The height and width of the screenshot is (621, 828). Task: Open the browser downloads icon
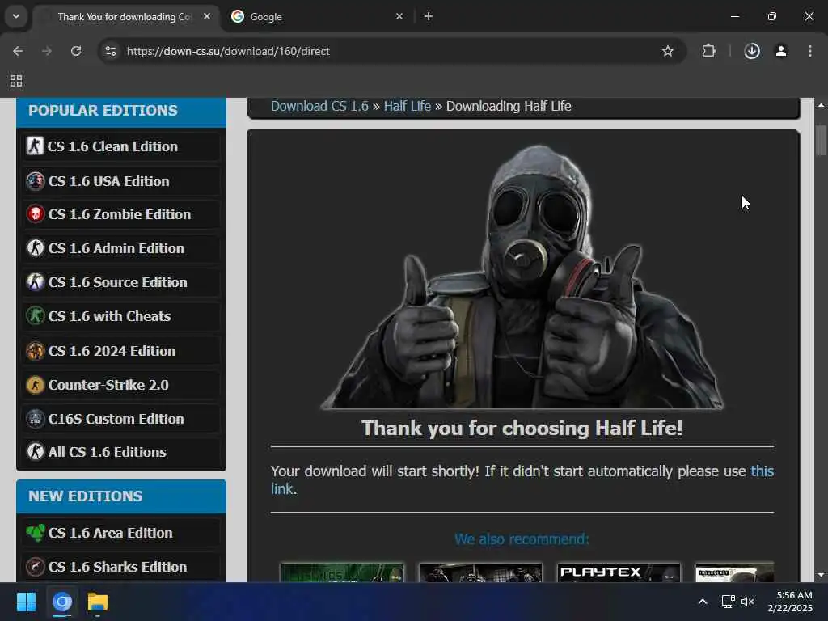tap(752, 51)
